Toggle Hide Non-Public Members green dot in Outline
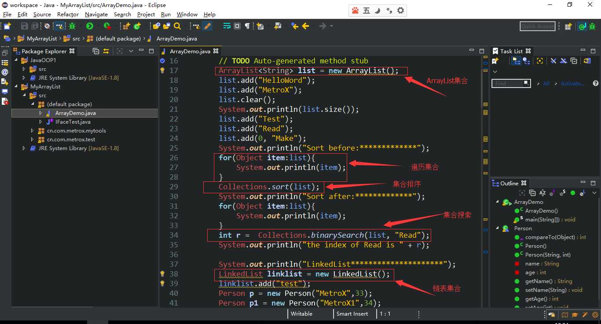This screenshot has width=601, height=324. pyautogui.click(x=573, y=193)
